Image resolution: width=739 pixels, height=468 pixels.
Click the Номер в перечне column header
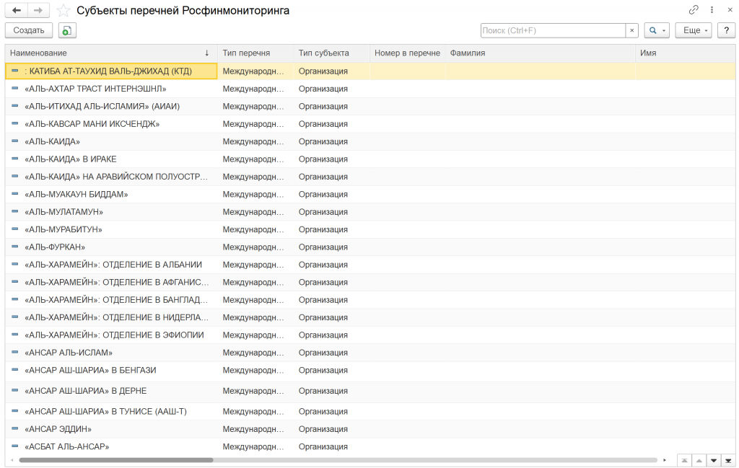(x=407, y=53)
